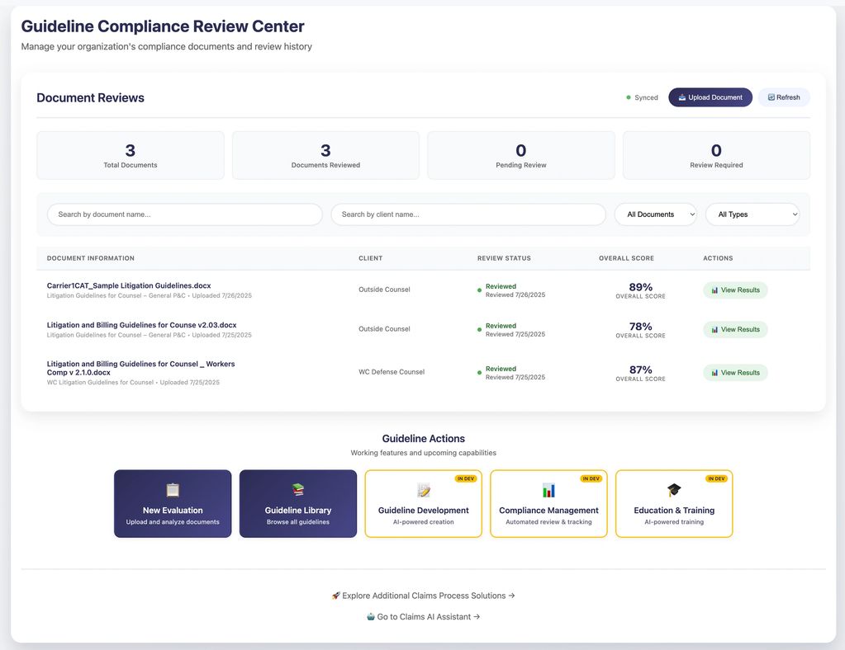Refresh the document reviews list
This screenshot has width=845, height=650.
point(784,97)
